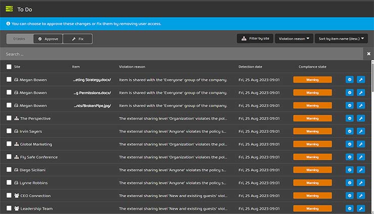
Task: Click the Compliance state column header
Action: tap(312, 67)
